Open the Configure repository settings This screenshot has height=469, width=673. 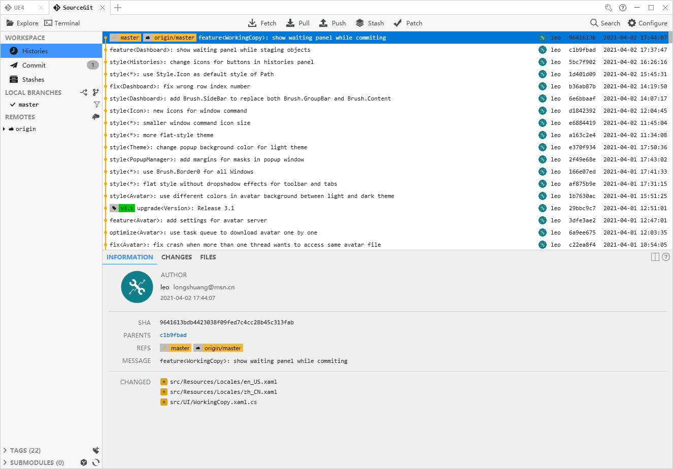point(648,23)
